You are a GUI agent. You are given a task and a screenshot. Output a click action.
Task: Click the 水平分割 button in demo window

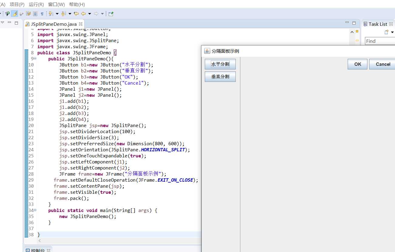coord(220,64)
